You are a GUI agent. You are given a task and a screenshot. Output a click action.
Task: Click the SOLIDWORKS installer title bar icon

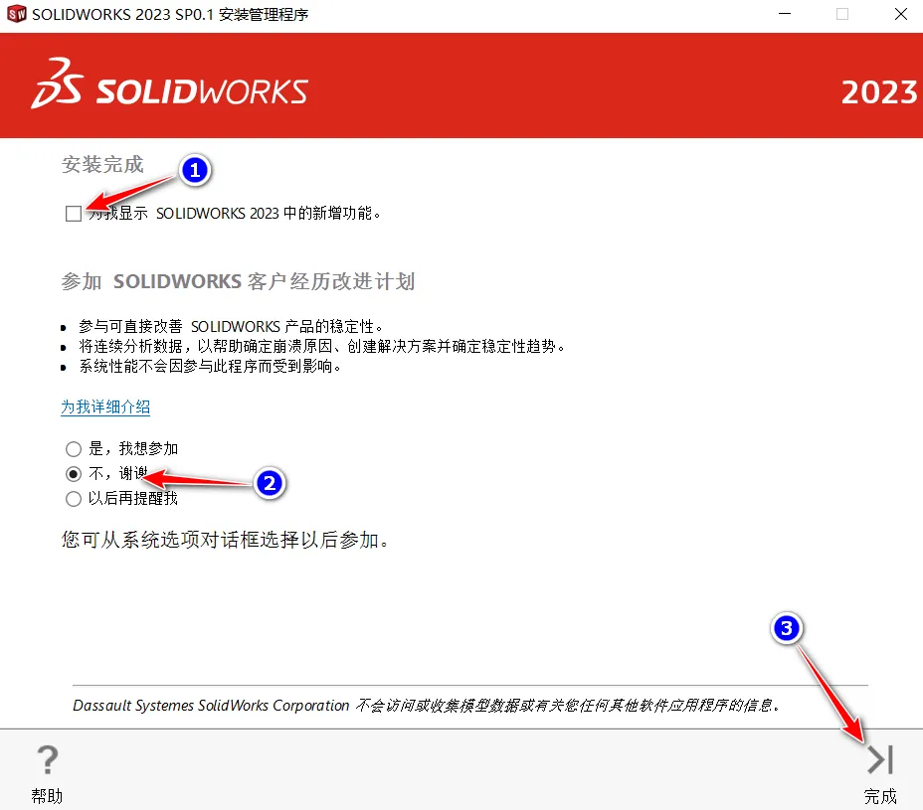17,14
